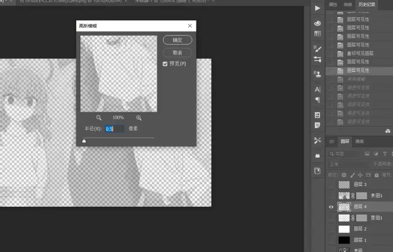This screenshot has height=252, width=393.
Task: Open the Character panel icon
Action: 317,89
